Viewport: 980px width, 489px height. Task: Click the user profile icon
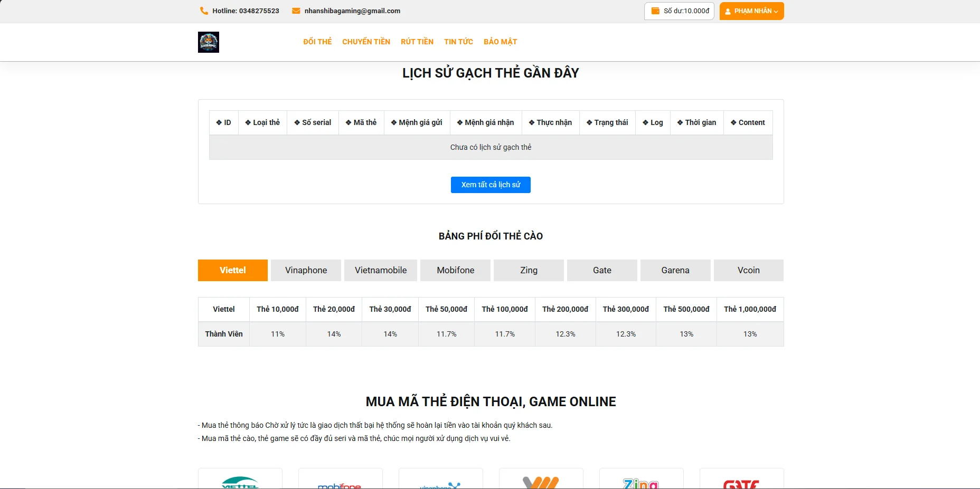tap(728, 11)
